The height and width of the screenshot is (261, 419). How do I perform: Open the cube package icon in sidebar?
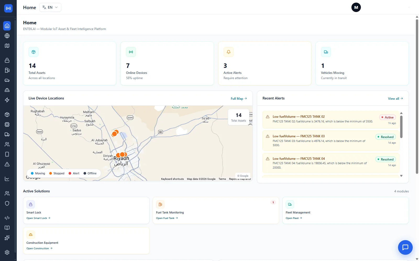coord(7,115)
